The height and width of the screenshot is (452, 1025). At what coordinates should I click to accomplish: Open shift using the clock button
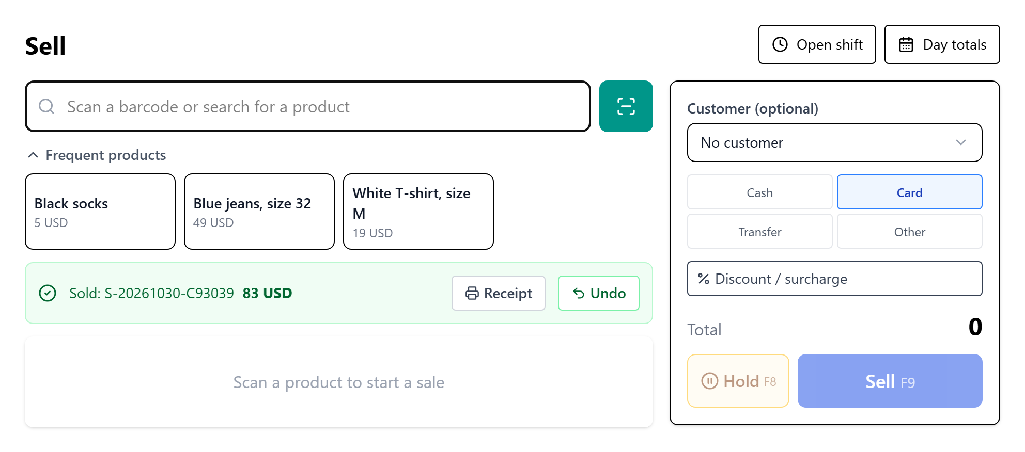pos(817,44)
